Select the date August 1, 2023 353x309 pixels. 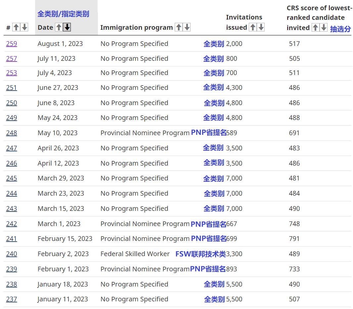(x=60, y=44)
